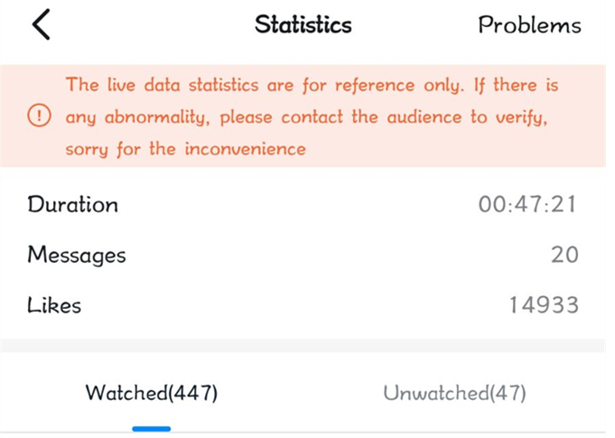The image size is (615, 438).
Task: Click the blue indicator under Watched tab
Action: pos(152,428)
